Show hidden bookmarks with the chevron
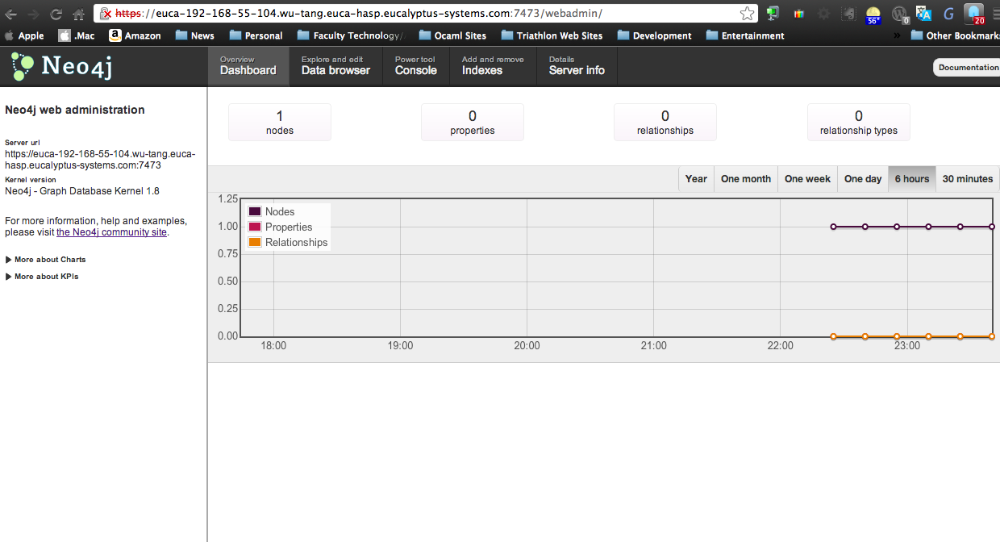 (898, 35)
